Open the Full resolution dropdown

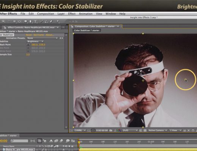(x=130, y=131)
